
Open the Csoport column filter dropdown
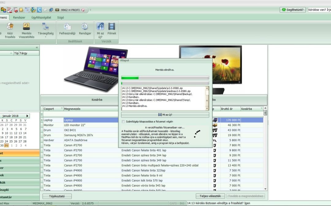tap(61, 109)
